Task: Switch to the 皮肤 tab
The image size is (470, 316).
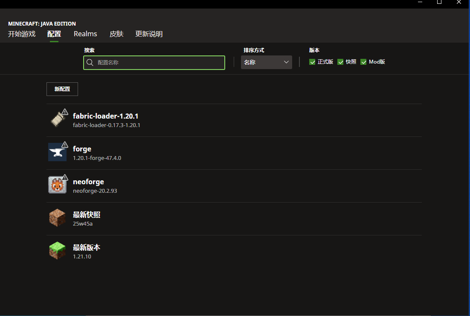Action: pyautogui.click(x=116, y=34)
